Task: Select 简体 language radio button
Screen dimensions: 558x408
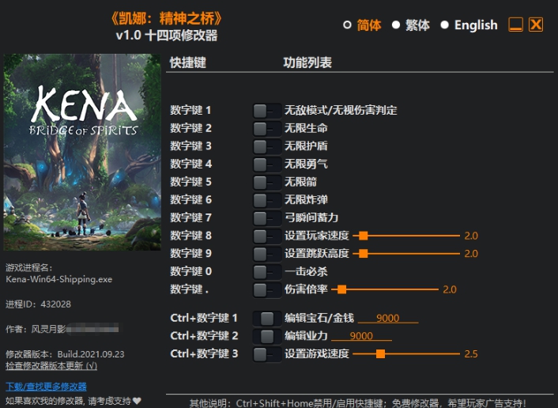Action: [347, 25]
